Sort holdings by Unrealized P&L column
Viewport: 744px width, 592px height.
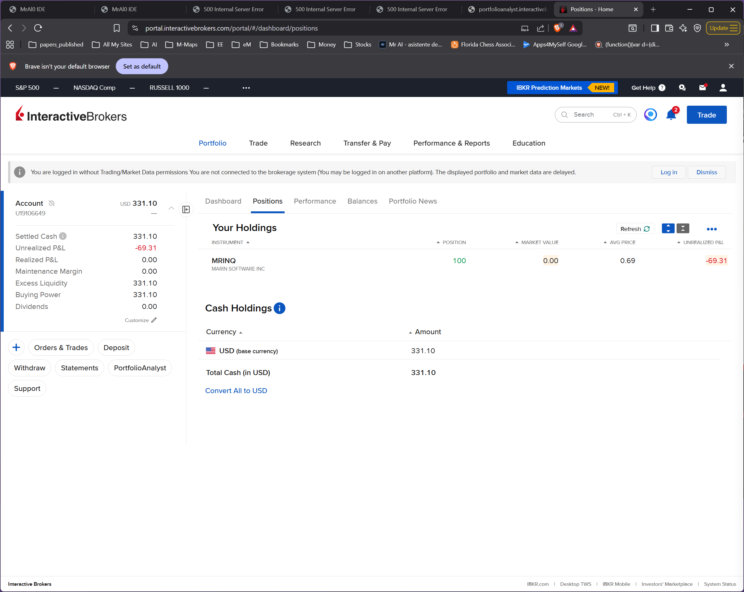pyautogui.click(x=700, y=243)
